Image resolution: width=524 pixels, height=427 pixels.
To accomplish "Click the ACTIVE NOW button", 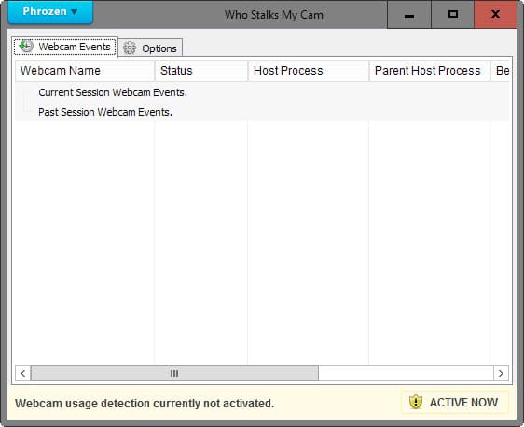I will (x=455, y=402).
